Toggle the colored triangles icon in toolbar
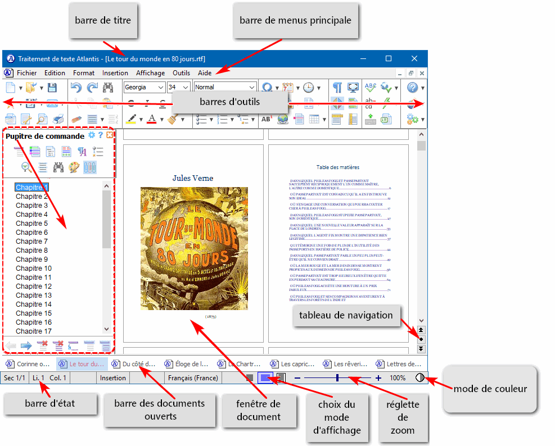This screenshot has height=446, width=555. tap(337, 103)
